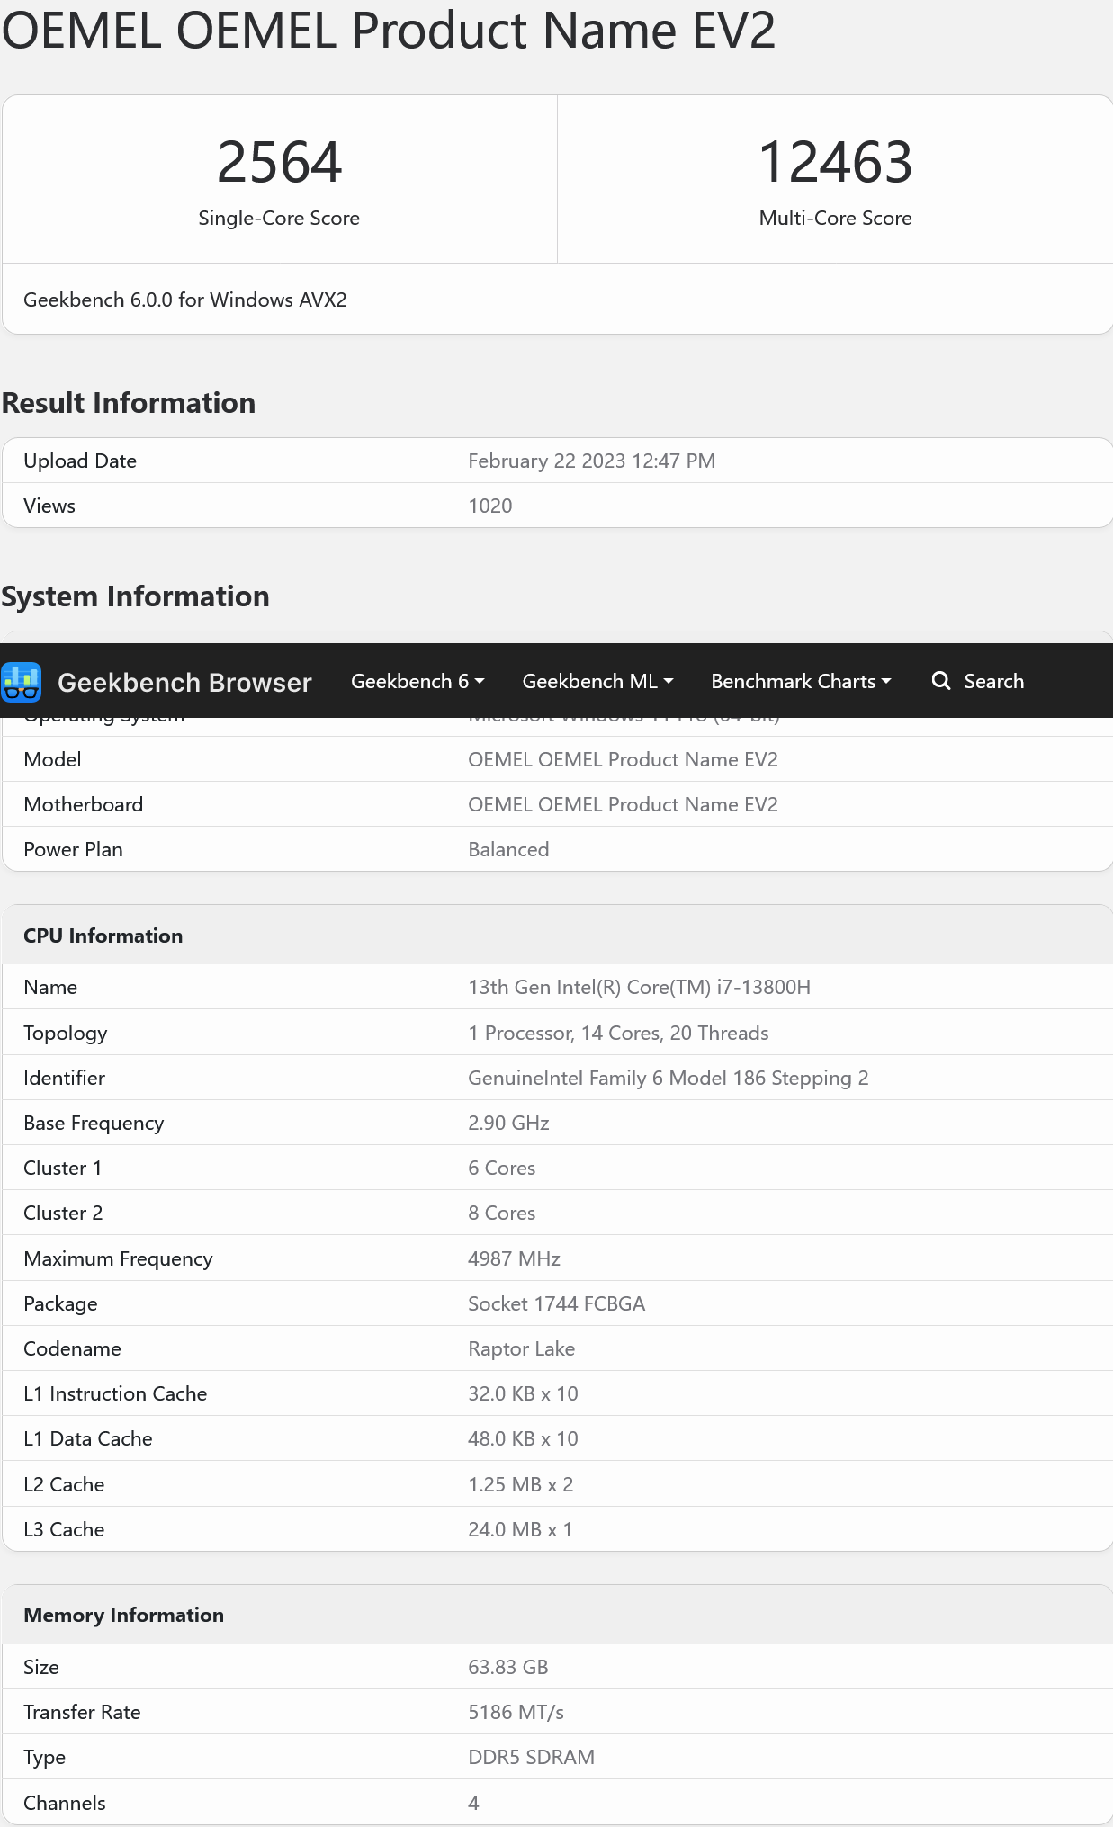Viewport: 1113px width, 1827px height.
Task: Select the memory size 63.83 GB
Action: point(507,1667)
